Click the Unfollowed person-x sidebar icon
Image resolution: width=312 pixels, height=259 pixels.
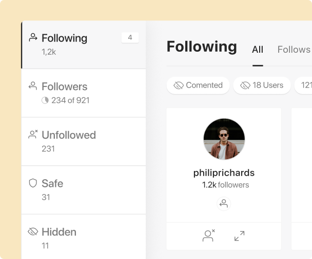click(x=33, y=134)
